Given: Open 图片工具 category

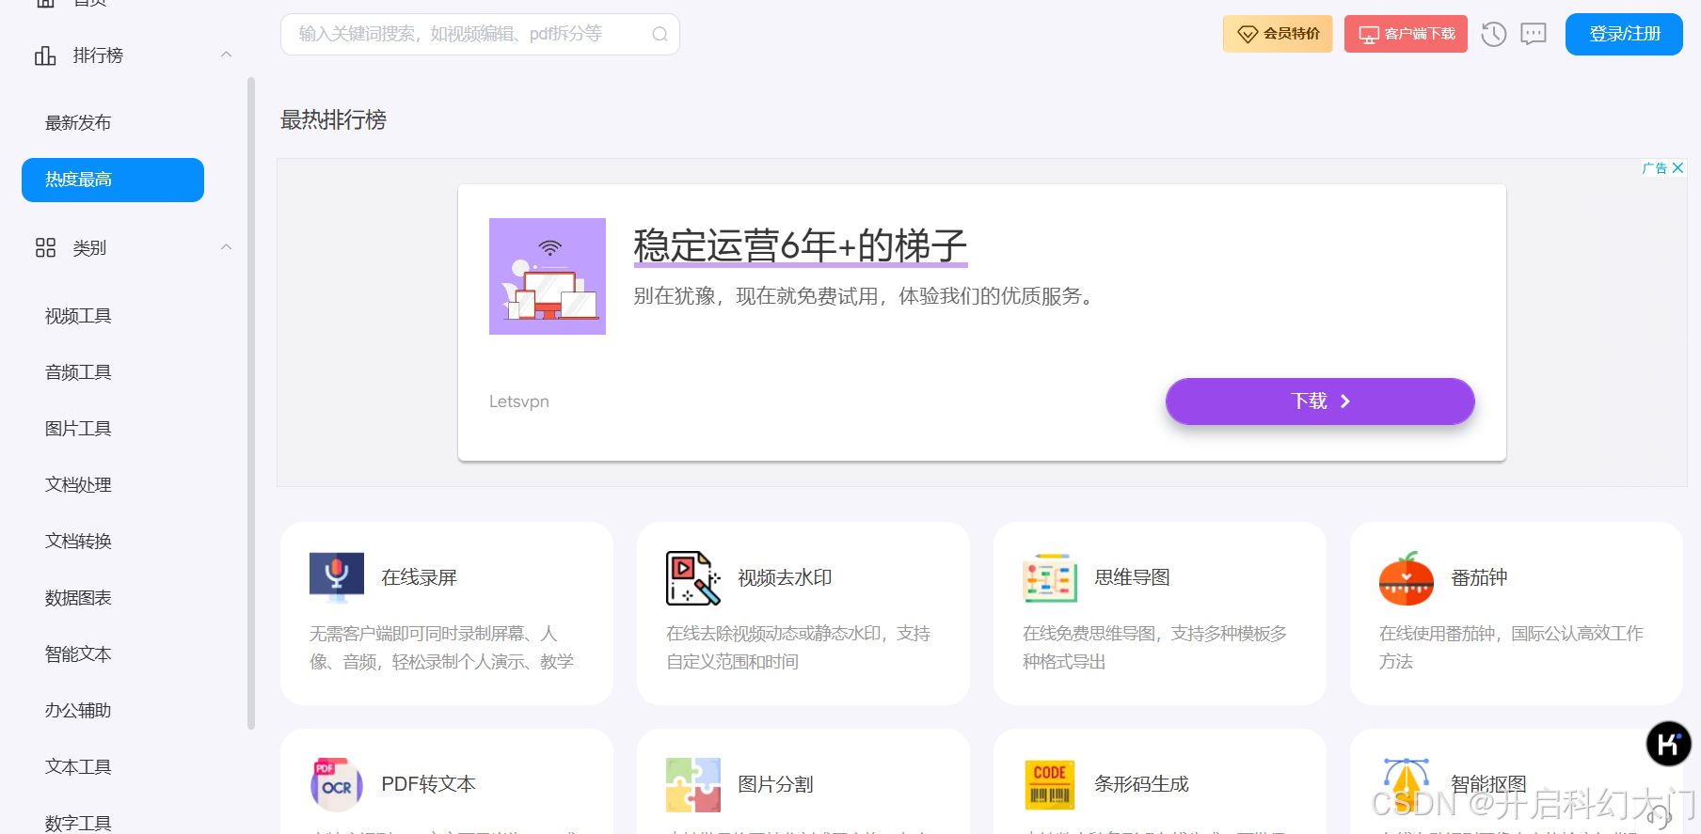Looking at the screenshot, I should click(78, 429).
